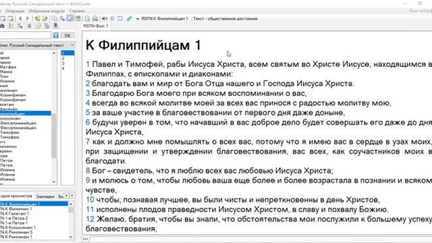Open 'К Филимону 1' in the history list
Viewport: 432px width, 243px height.
click(x=16, y=209)
